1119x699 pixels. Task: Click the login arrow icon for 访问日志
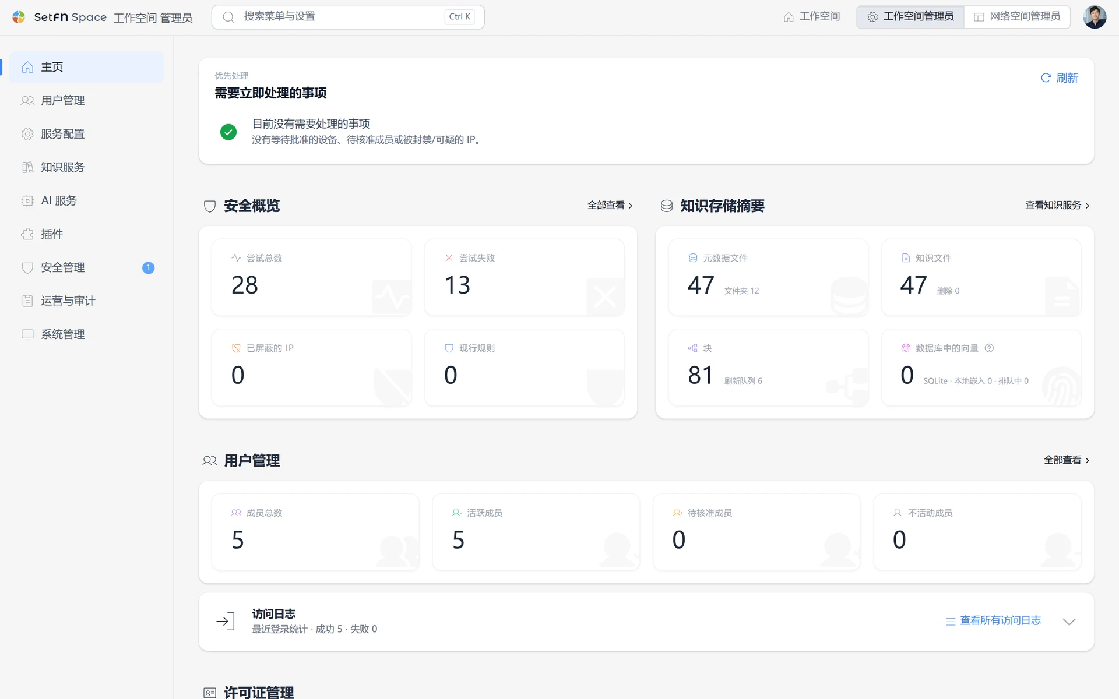(226, 622)
